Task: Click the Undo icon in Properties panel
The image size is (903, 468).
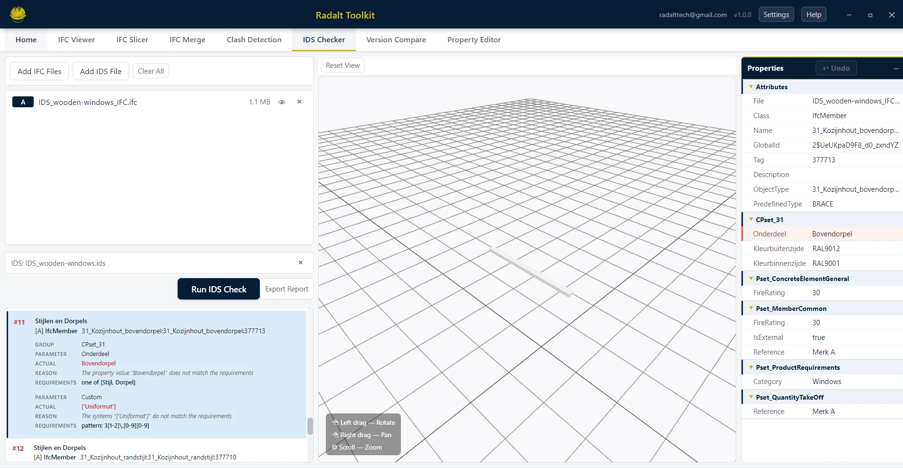Action: (x=836, y=68)
